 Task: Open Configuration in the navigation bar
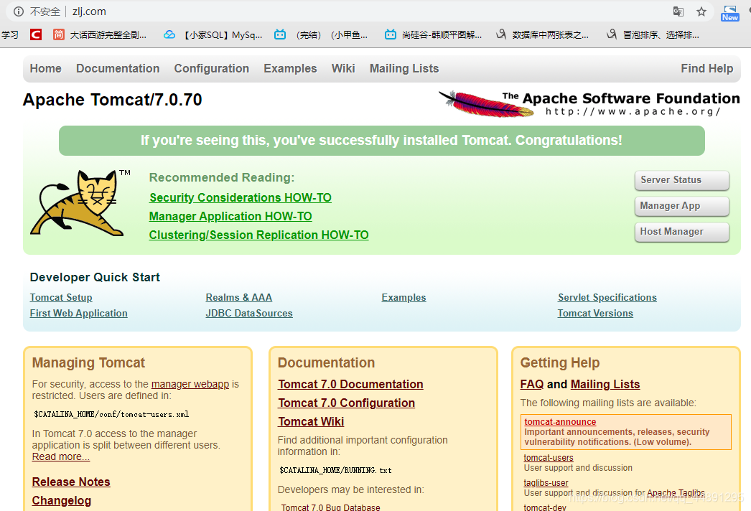[212, 68]
